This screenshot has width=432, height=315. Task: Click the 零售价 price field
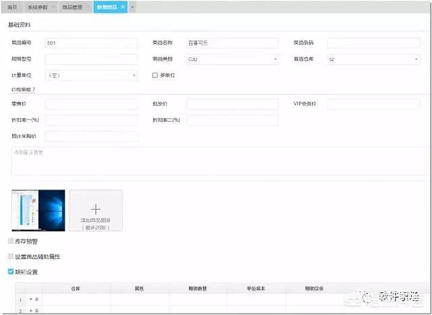point(91,104)
